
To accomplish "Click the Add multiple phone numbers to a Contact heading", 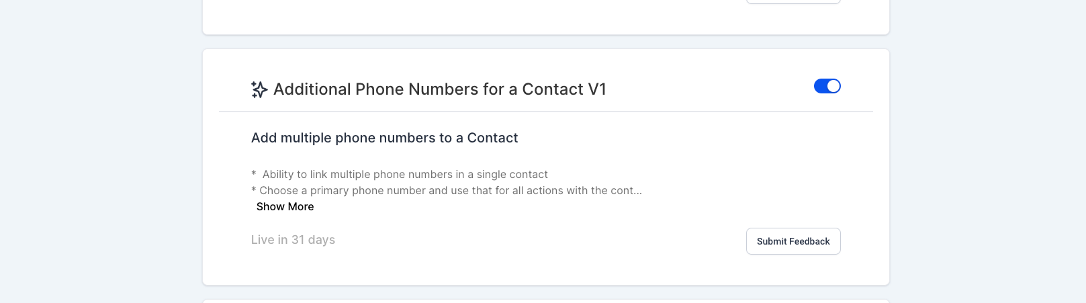I will [384, 138].
